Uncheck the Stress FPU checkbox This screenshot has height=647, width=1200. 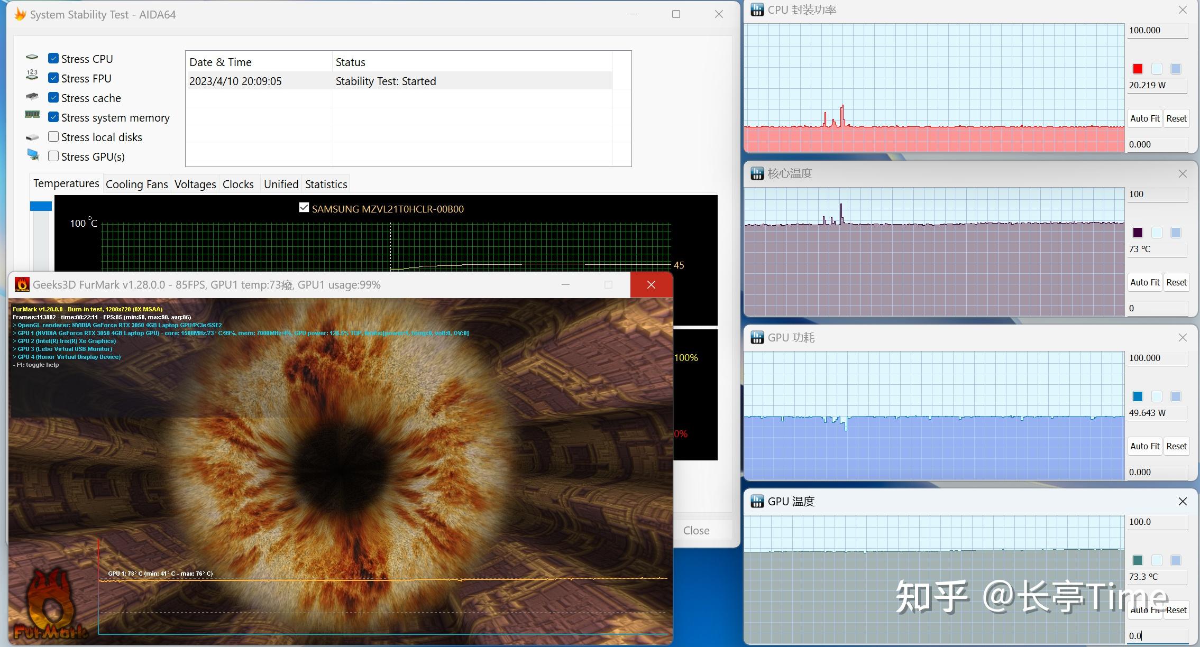[53, 78]
